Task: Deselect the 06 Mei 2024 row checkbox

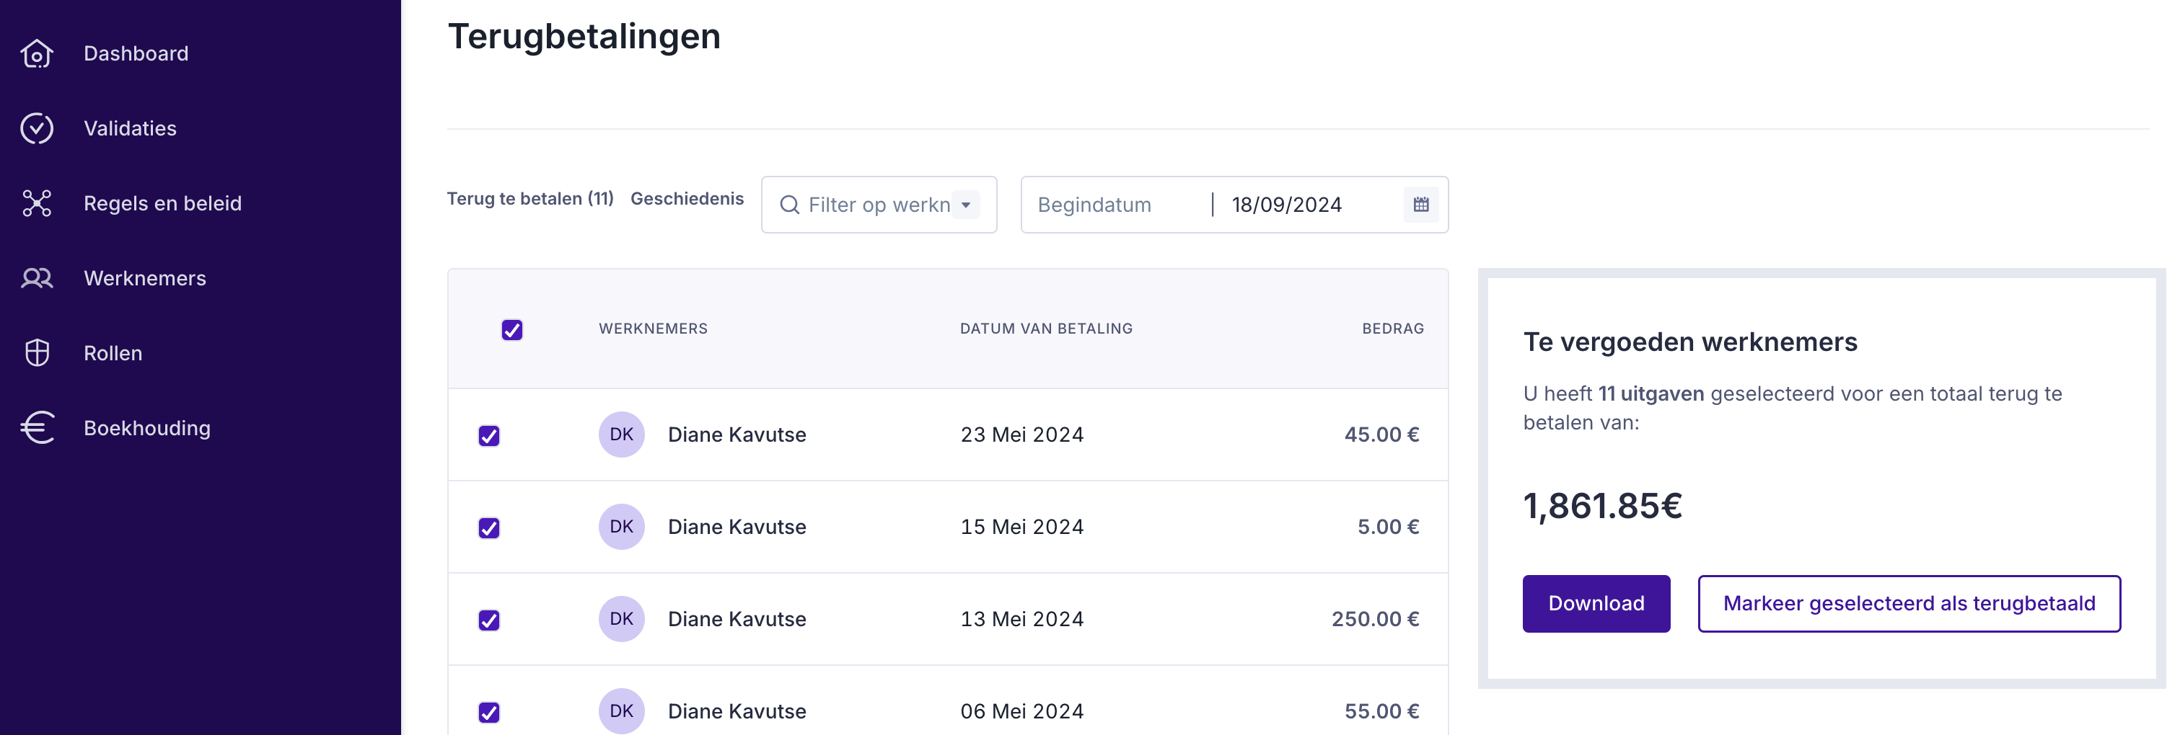Action: pyautogui.click(x=489, y=712)
